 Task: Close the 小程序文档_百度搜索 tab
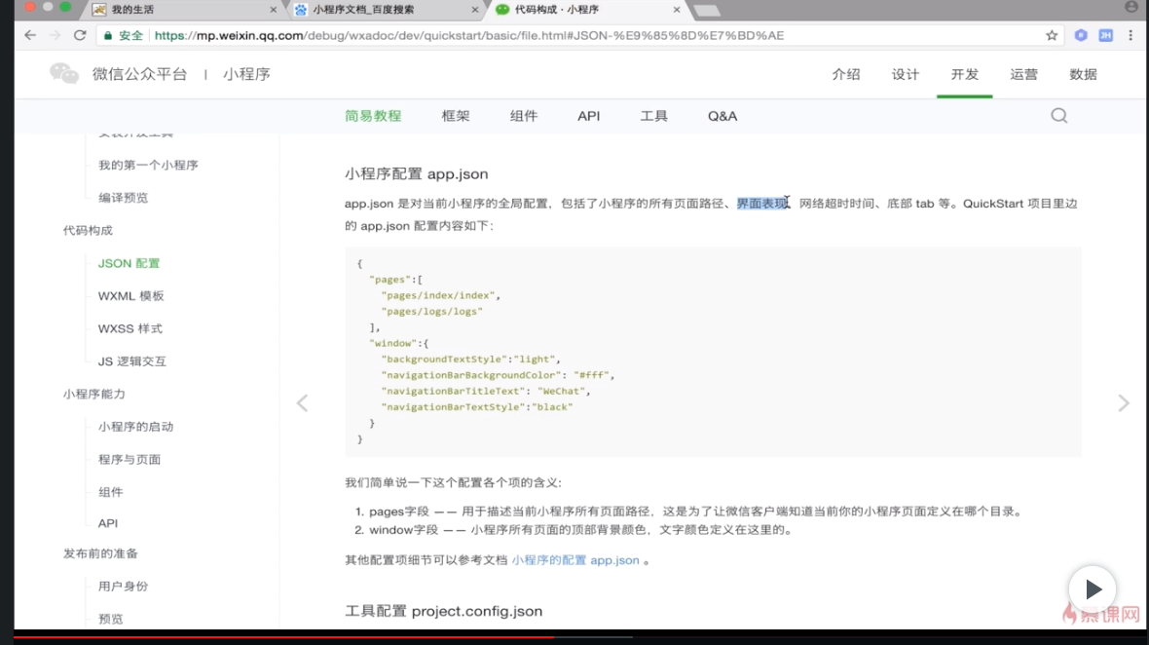point(475,10)
